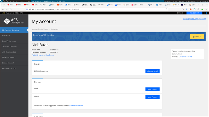Open the Firefox downloads panel
This screenshot has height=117, width=209.
point(187,9)
